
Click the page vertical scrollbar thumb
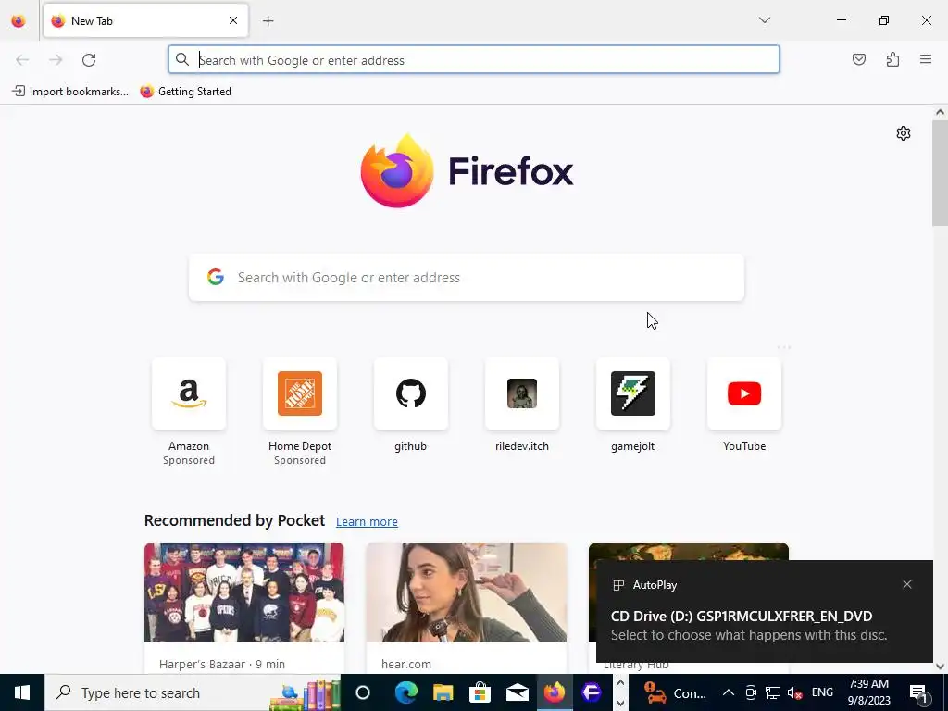click(940, 173)
